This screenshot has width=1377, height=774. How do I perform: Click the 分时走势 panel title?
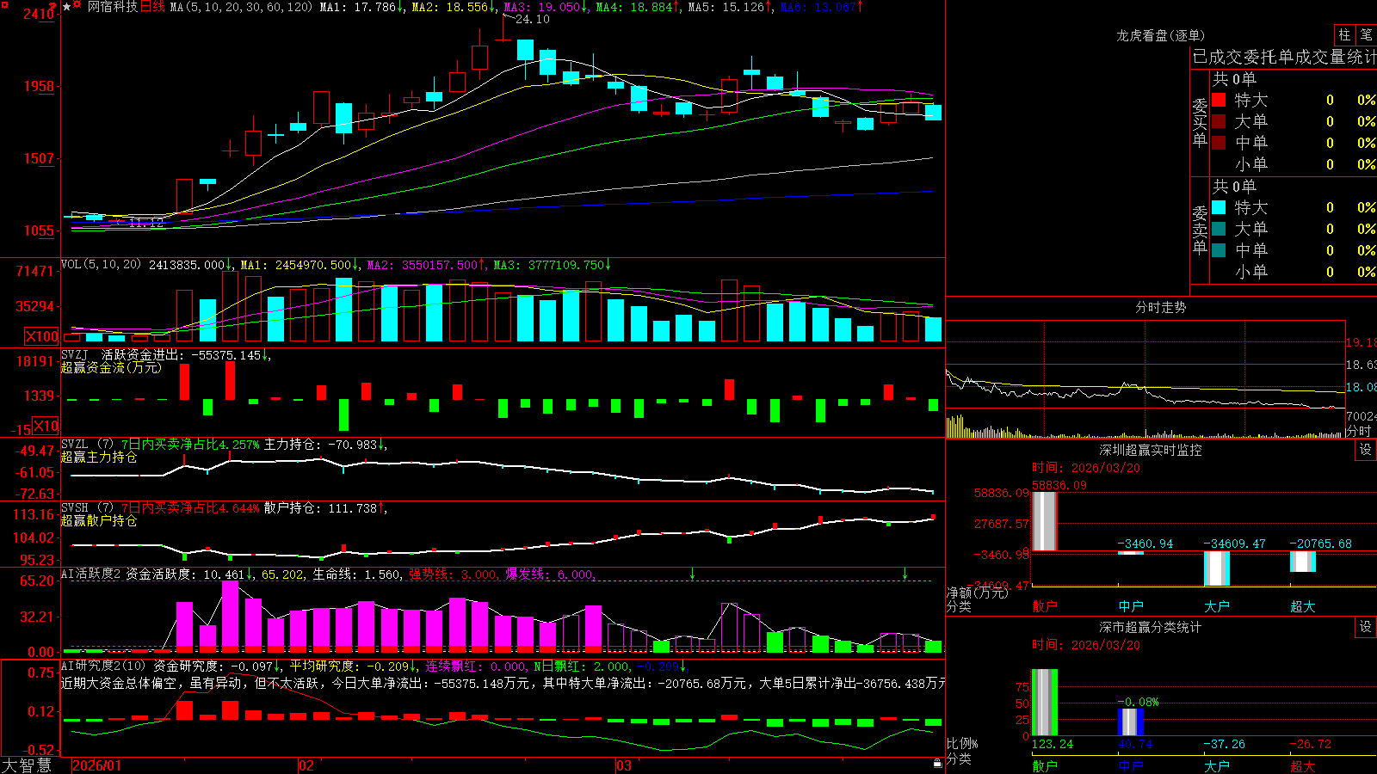tap(1160, 307)
